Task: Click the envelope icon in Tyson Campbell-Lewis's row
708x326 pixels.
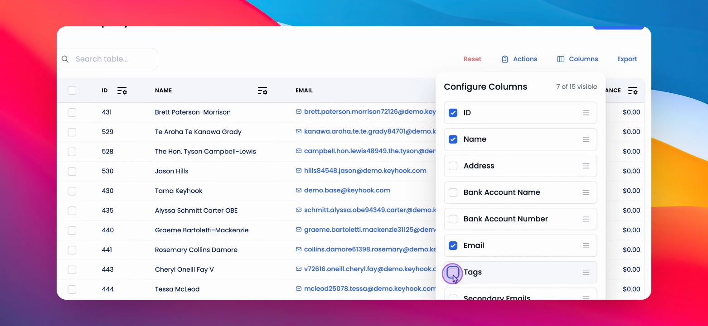Action: coord(299,151)
